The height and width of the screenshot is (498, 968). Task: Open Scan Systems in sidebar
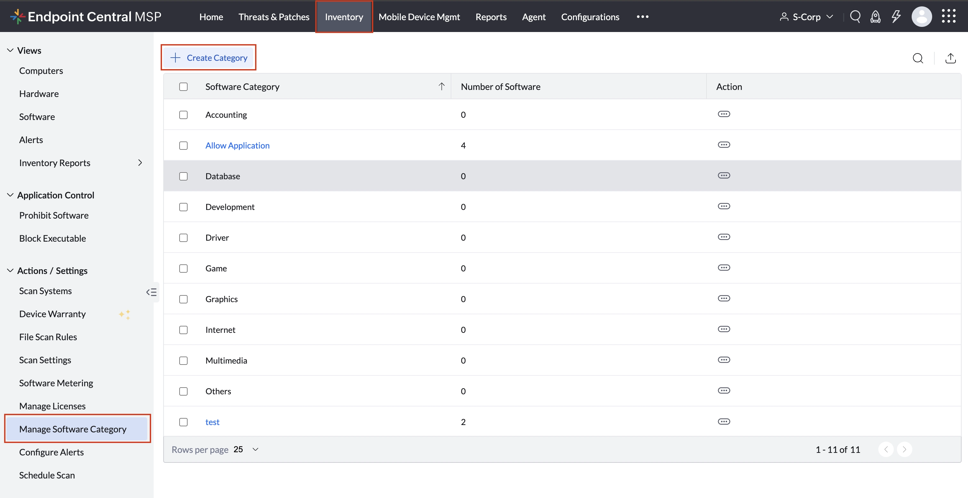45,291
